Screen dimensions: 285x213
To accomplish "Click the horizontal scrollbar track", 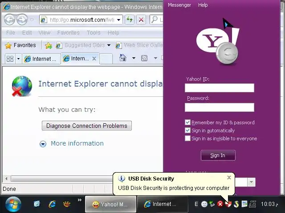I will pos(62,179).
